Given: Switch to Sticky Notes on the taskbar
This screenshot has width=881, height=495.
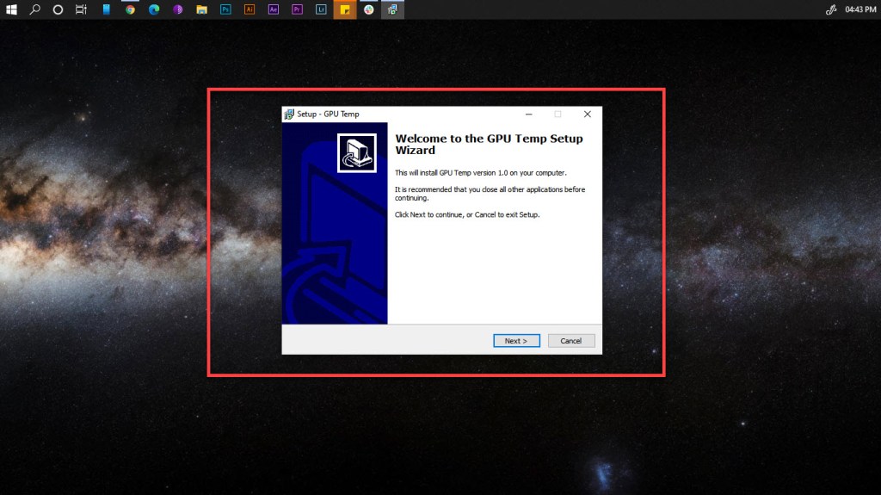Looking at the screenshot, I should click(x=345, y=9).
